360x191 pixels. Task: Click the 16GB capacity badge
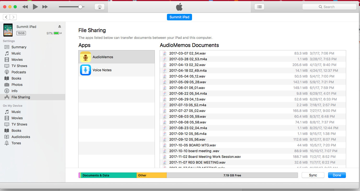[x=21, y=33]
